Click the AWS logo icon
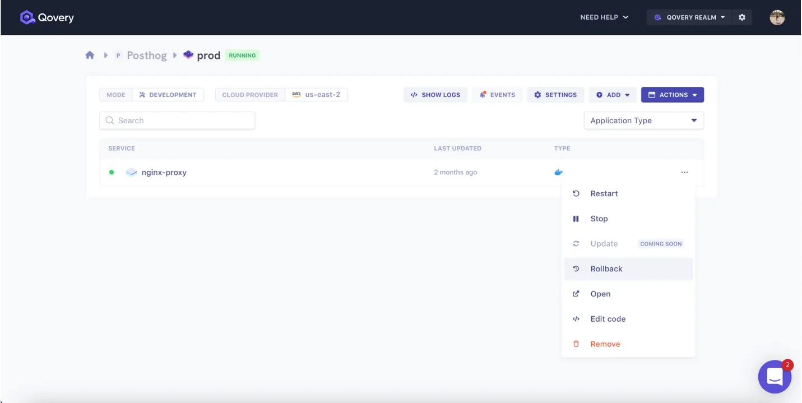Image resolution: width=802 pixels, height=403 pixels. pyautogui.click(x=296, y=95)
